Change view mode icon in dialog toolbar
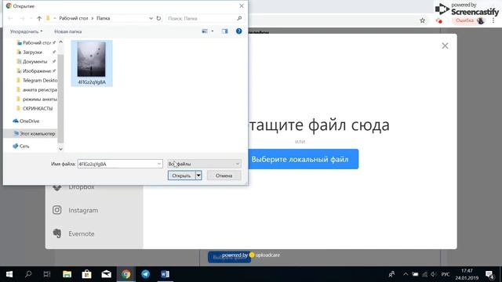 pyautogui.click(x=205, y=31)
